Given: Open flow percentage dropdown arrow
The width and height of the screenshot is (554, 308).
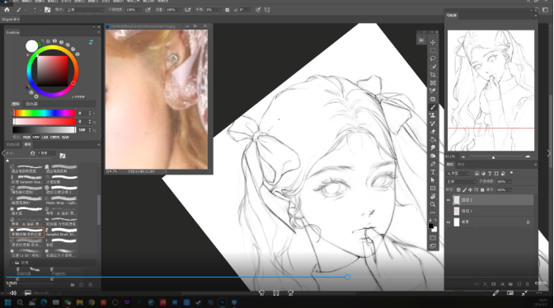Looking at the screenshot, I should 180,10.
